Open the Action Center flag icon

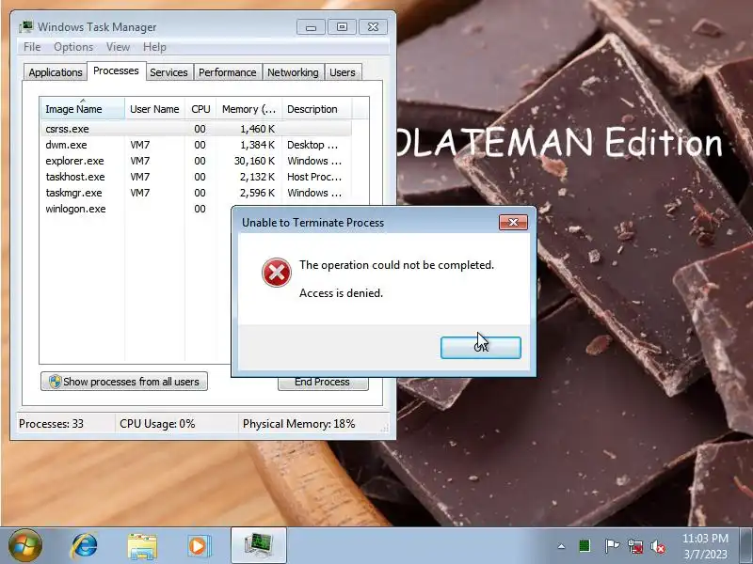coord(611,546)
